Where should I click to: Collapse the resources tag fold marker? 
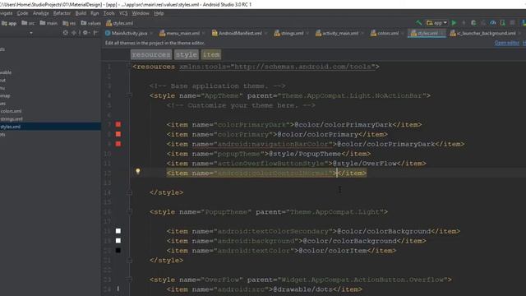point(129,67)
